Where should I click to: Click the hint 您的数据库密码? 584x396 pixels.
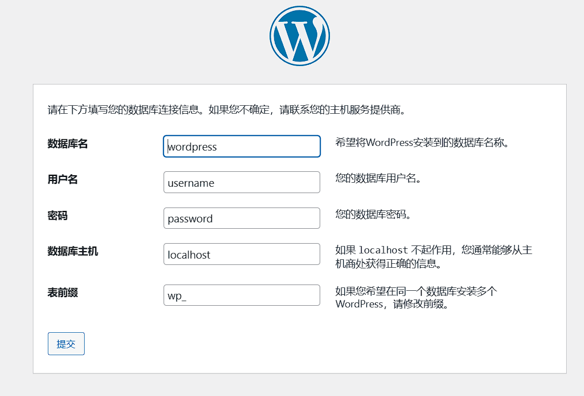coord(373,214)
